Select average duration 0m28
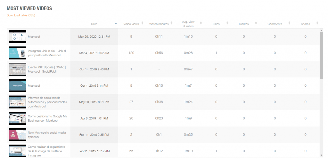Image resolution: width=328 pixels, height=159 pixels. pos(188,53)
